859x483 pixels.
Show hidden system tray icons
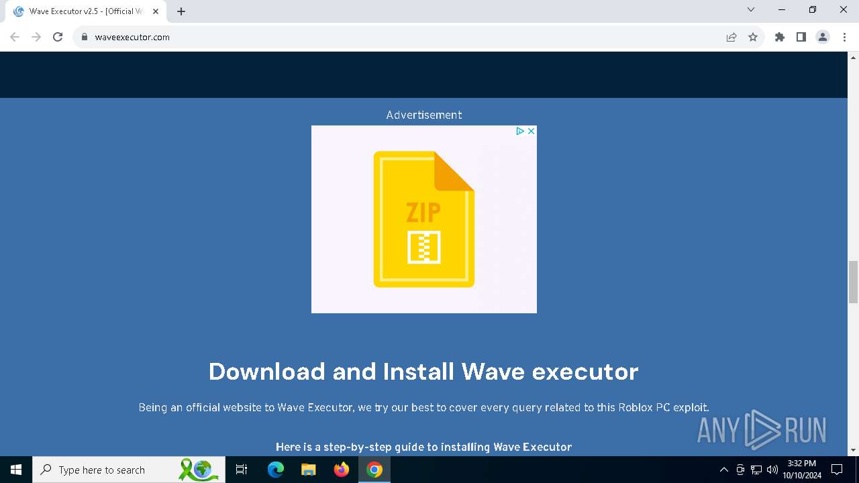(723, 470)
